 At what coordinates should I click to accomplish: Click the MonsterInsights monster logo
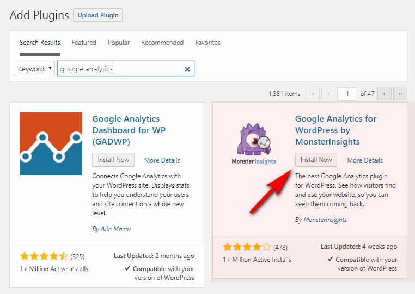[x=254, y=143]
